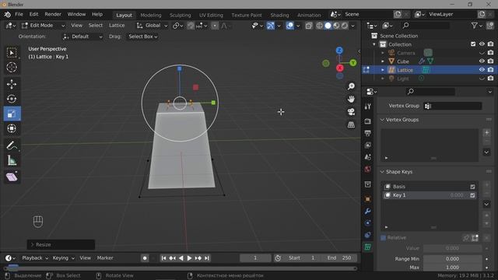Play animation forward

point(189,258)
